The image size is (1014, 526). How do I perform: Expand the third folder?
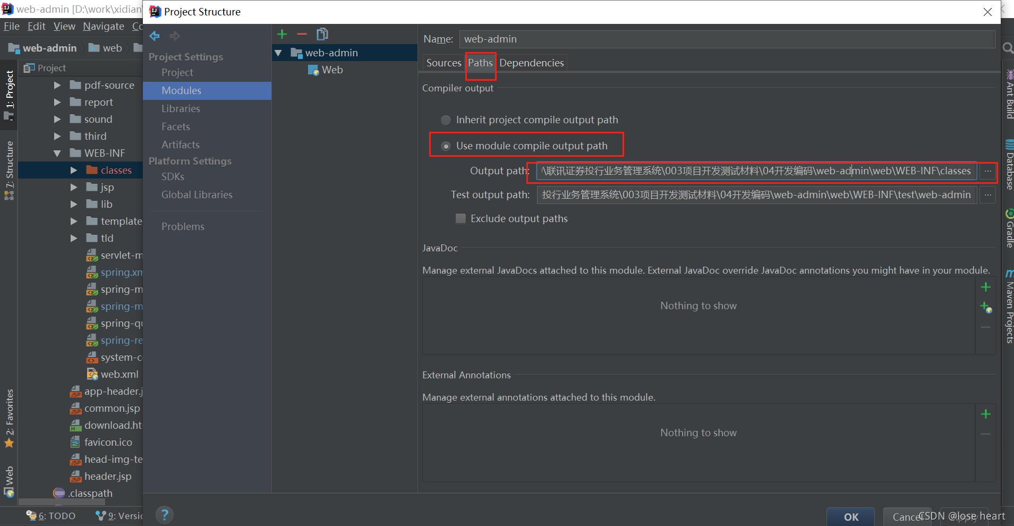point(57,136)
